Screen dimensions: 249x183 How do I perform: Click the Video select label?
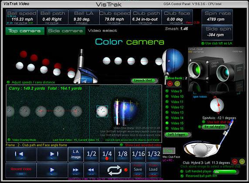point(102,30)
